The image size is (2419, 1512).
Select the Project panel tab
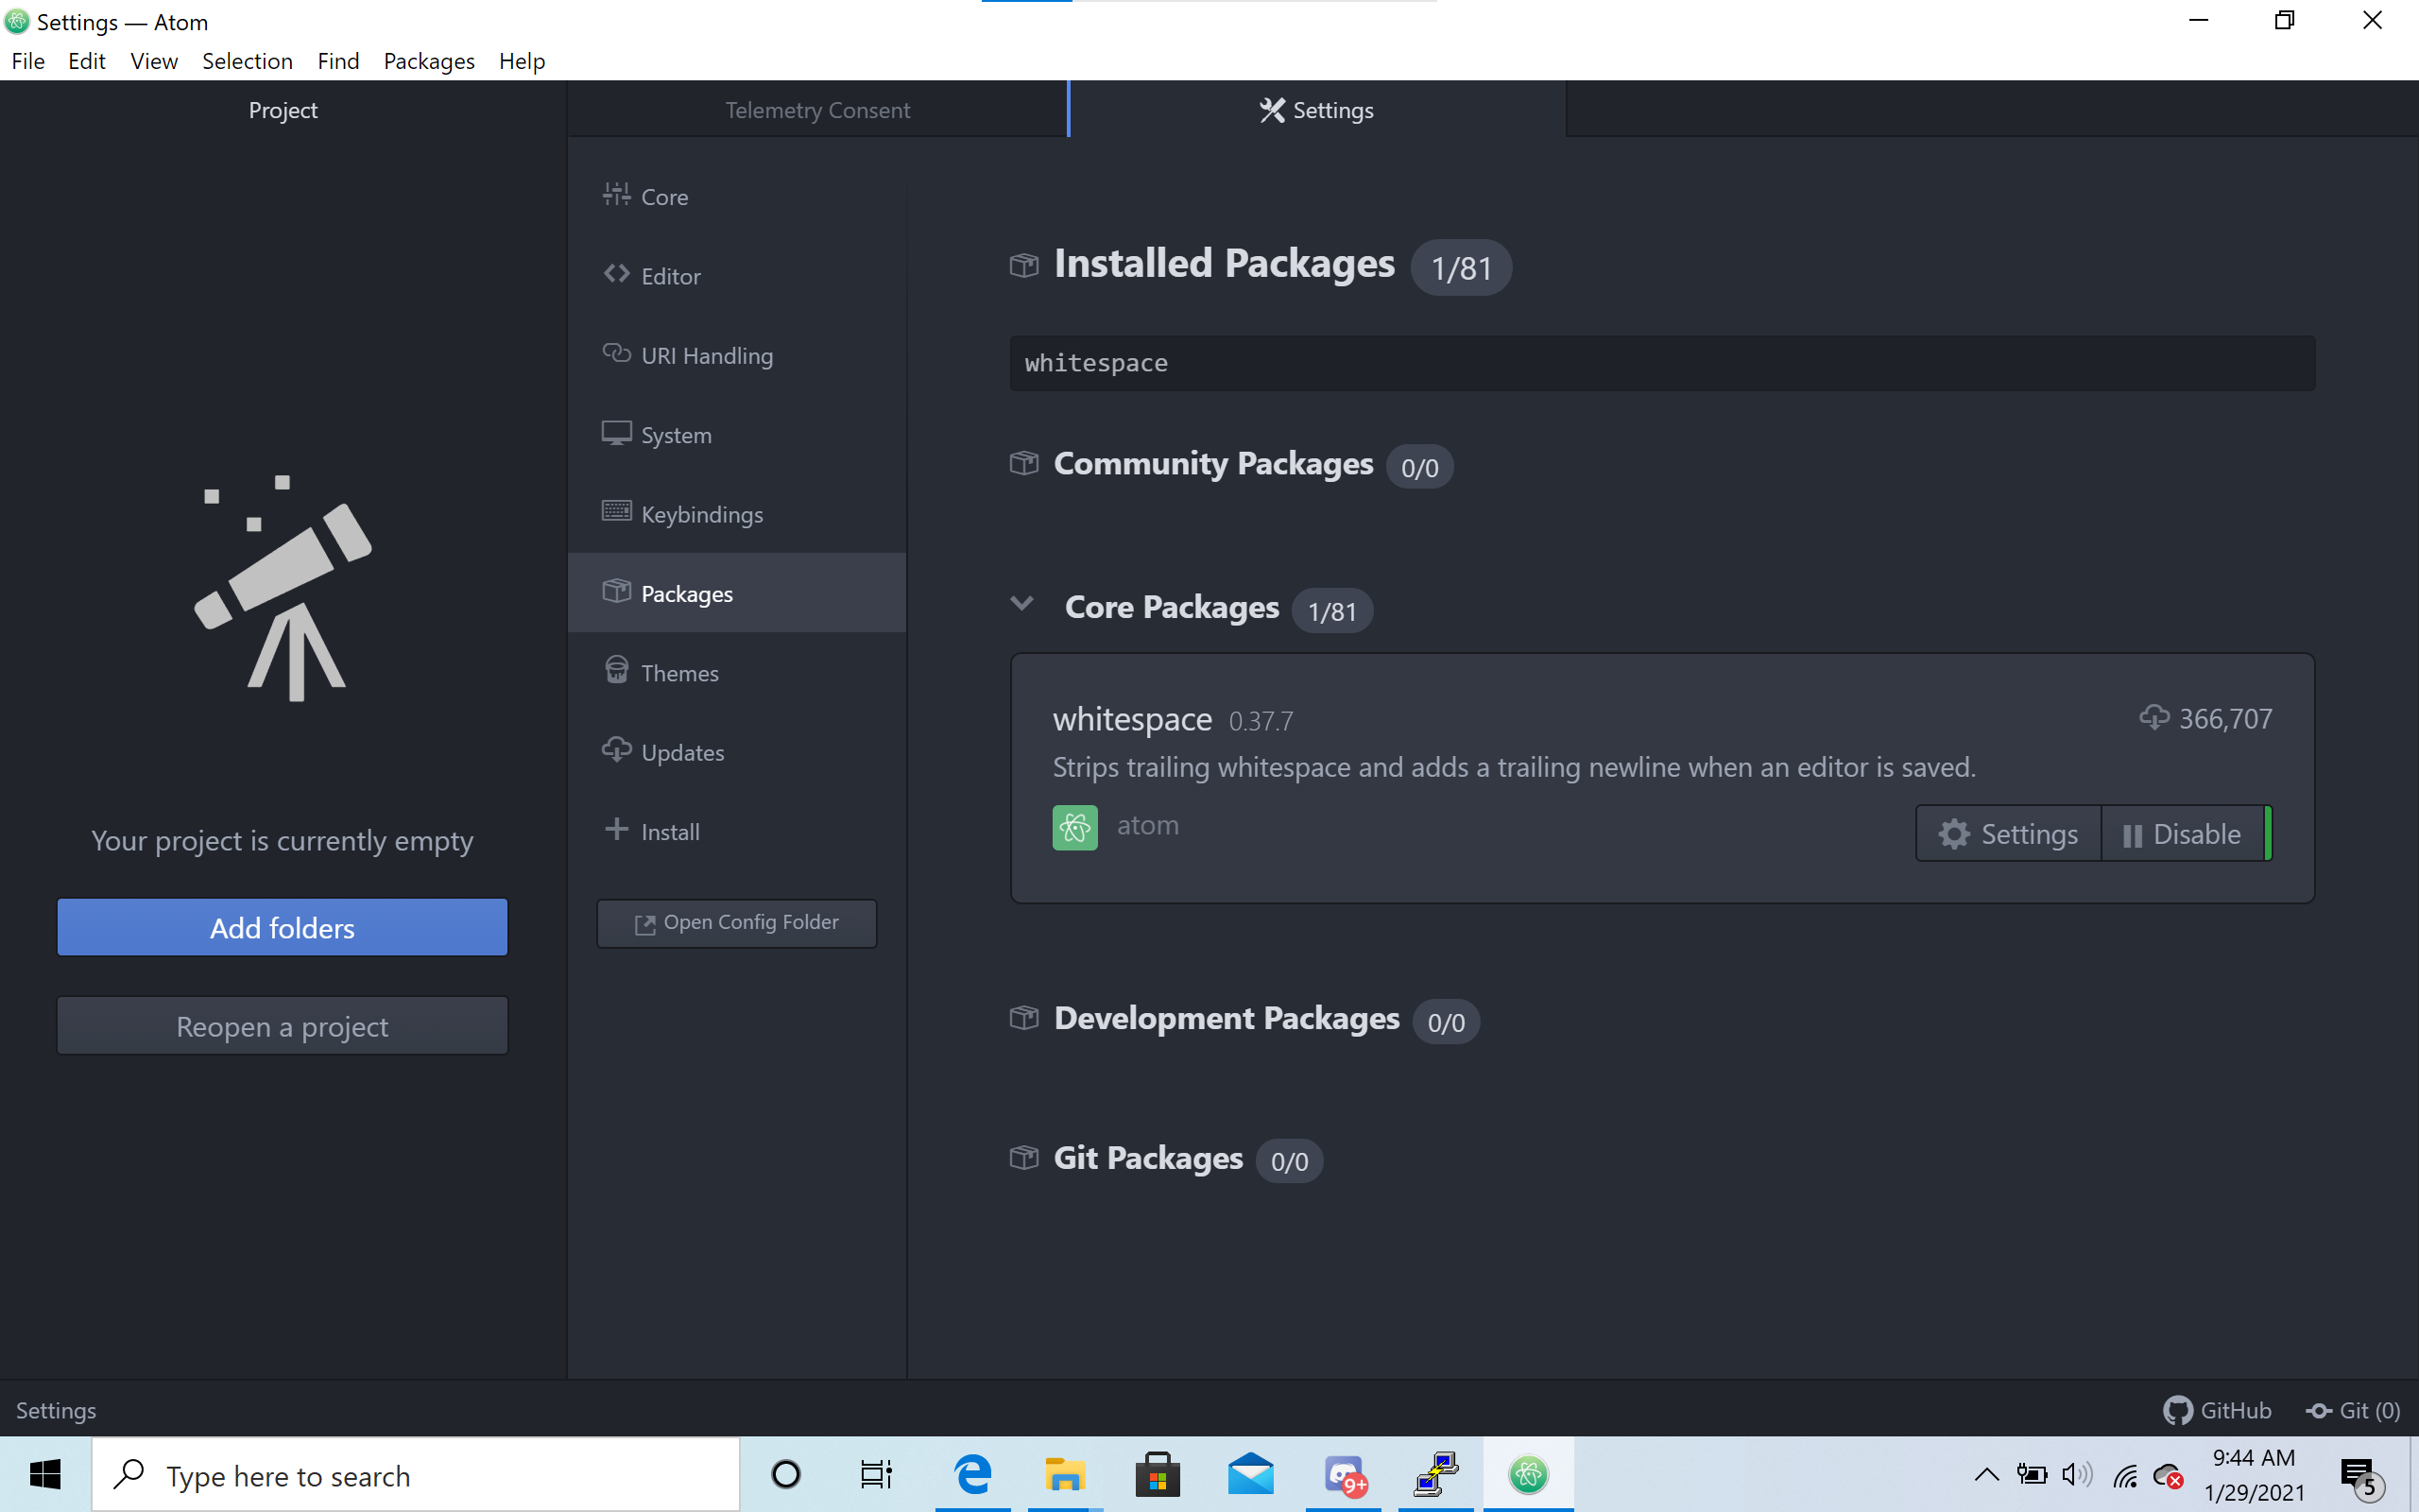pyautogui.click(x=283, y=109)
